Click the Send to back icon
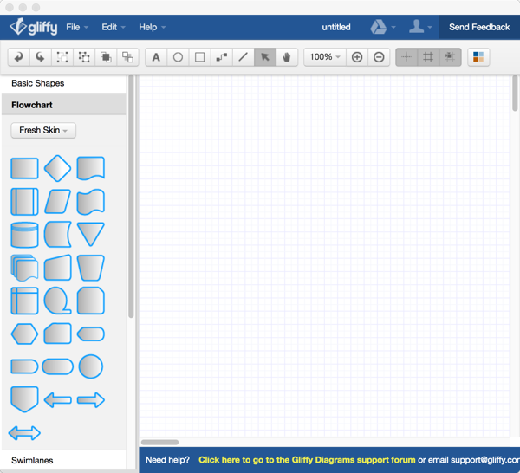 pyautogui.click(x=127, y=57)
